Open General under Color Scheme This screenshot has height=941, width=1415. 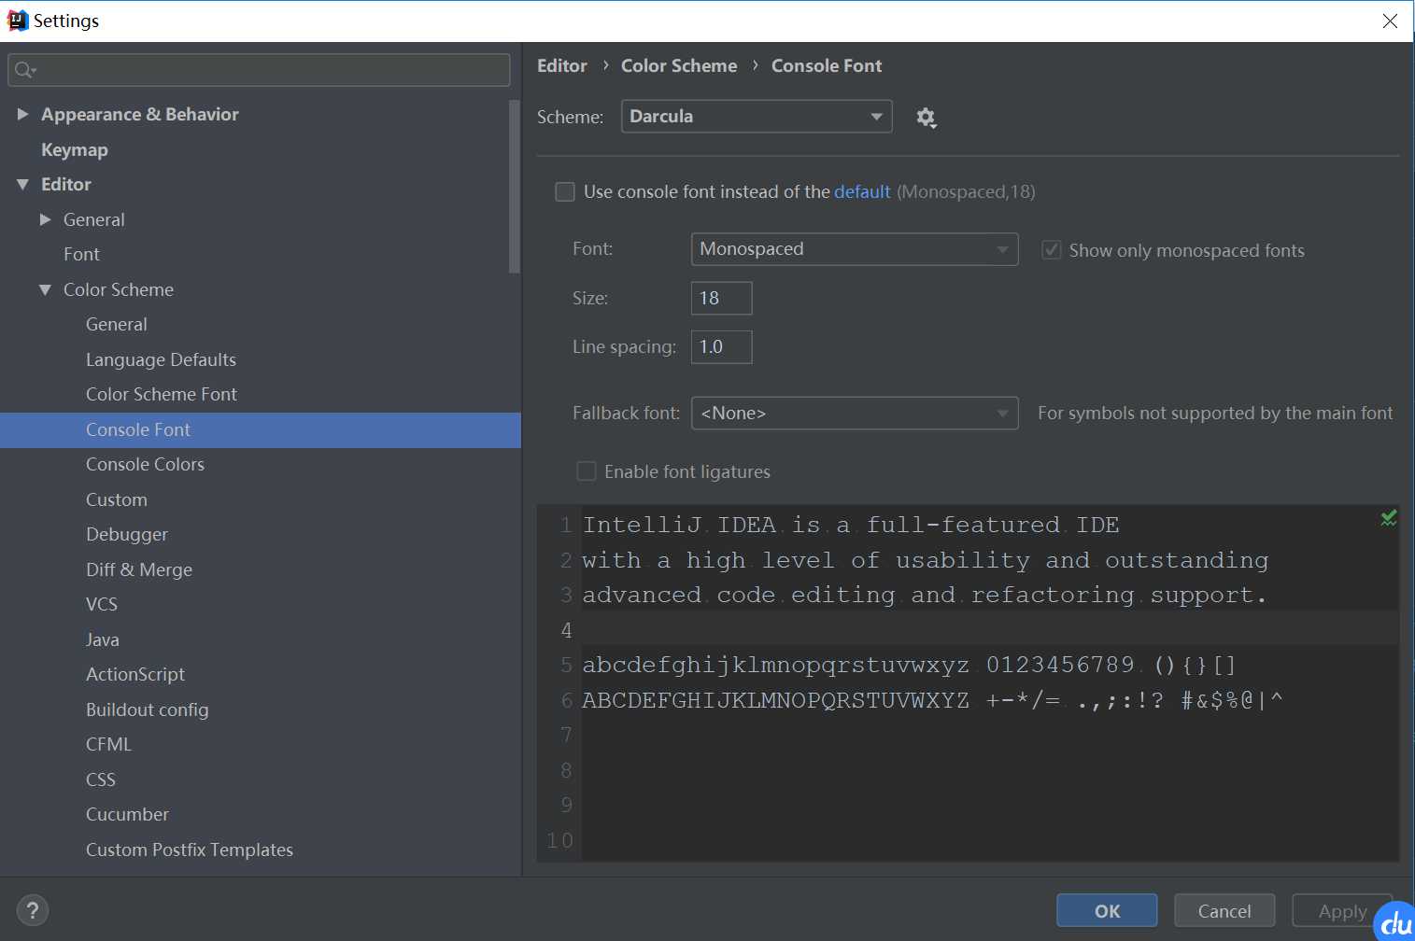pyautogui.click(x=117, y=324)
